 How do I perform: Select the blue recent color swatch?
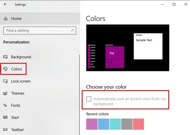103,124
